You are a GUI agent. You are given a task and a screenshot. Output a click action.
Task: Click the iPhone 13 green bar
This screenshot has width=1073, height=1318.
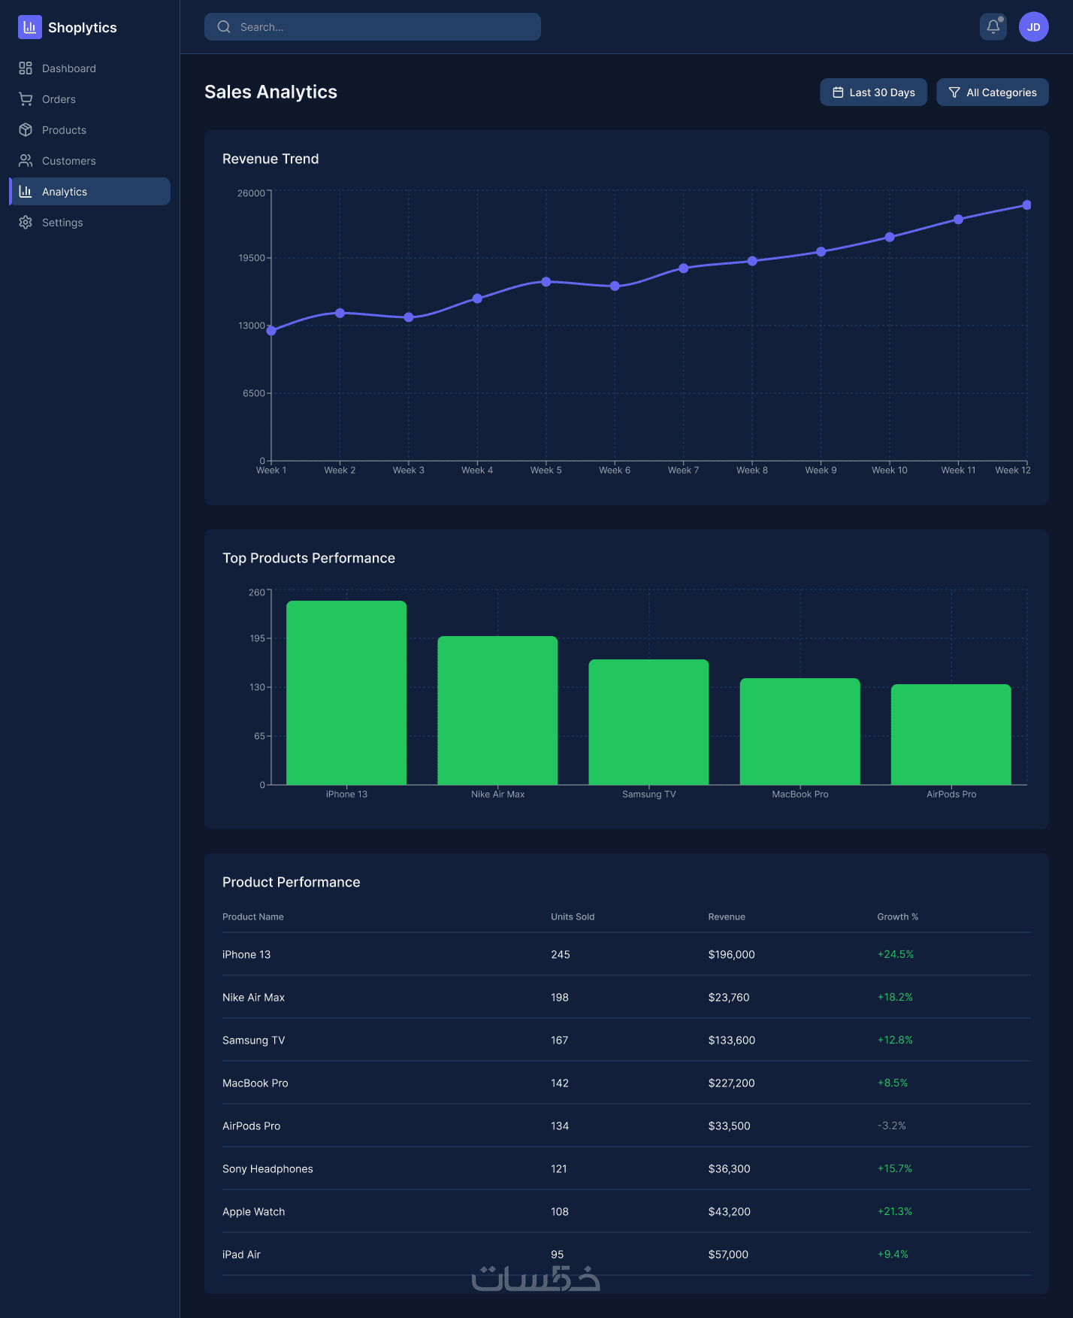pyautogui.click(x=346, y=692)
